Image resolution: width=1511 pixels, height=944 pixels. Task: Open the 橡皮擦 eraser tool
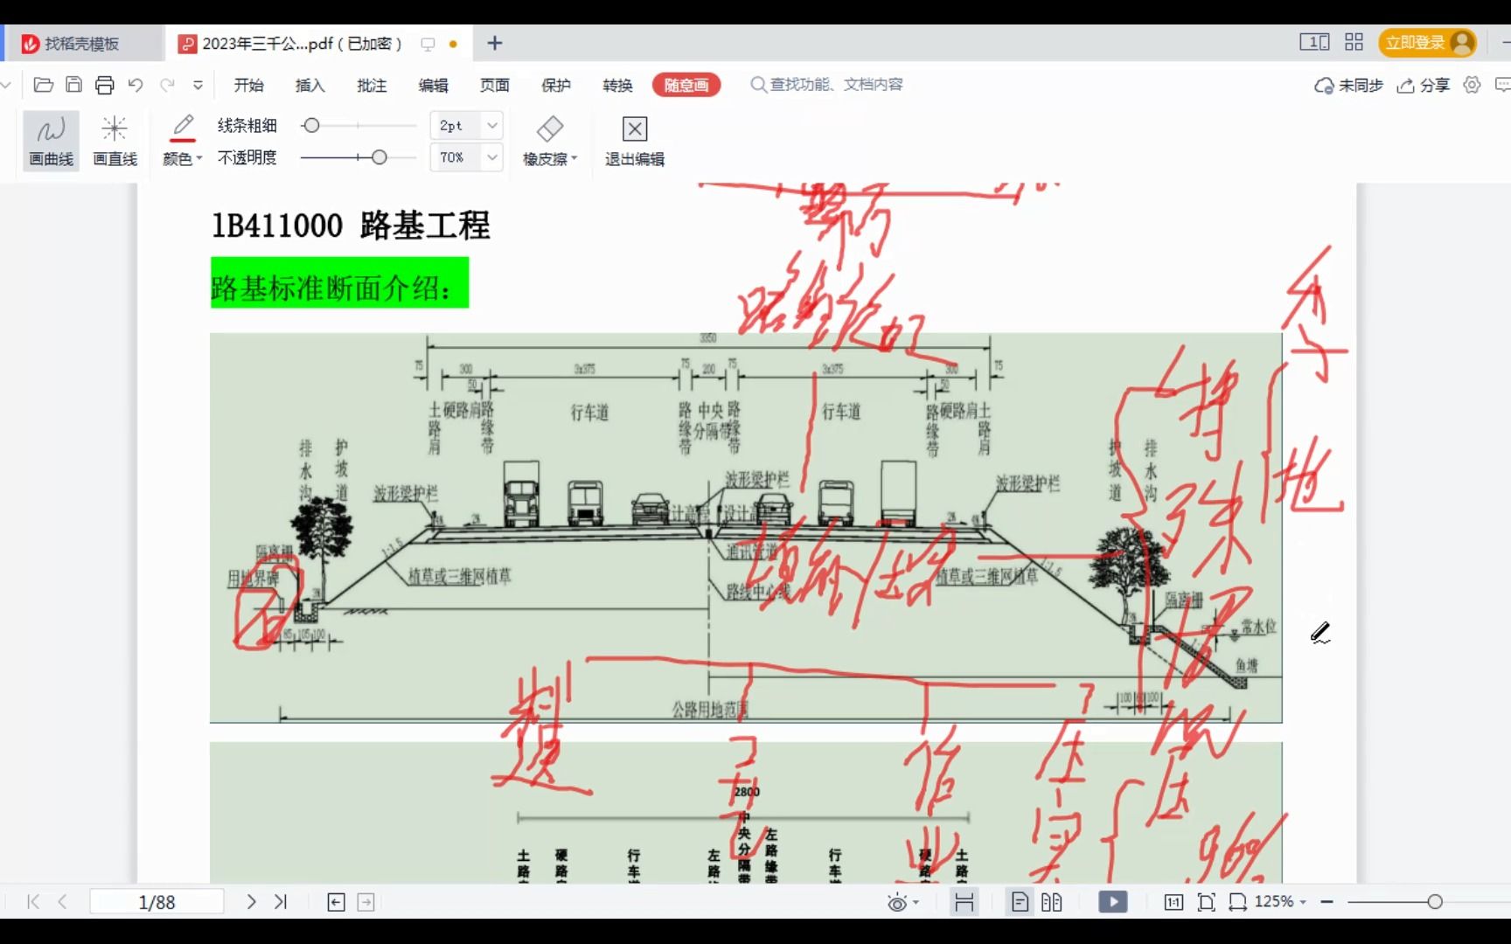tap(549, 141)
